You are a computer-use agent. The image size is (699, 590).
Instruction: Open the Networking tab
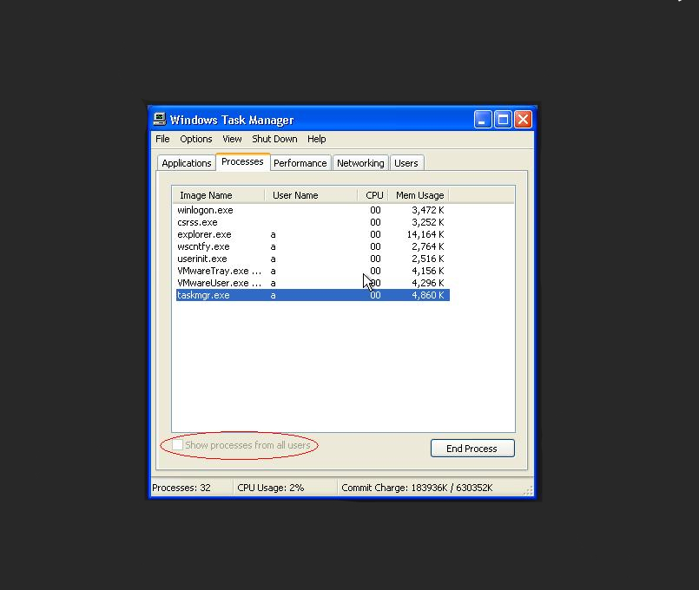[x=360, y=163]
